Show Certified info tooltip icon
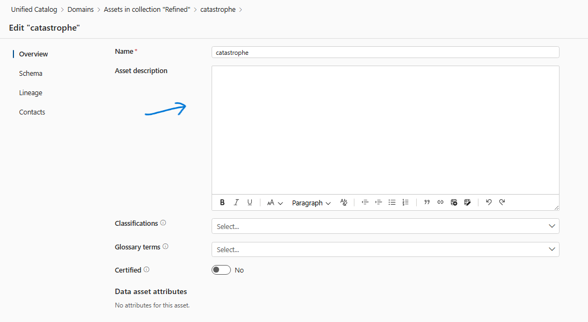The image size is (588, 322). click(x=147, y=269)
